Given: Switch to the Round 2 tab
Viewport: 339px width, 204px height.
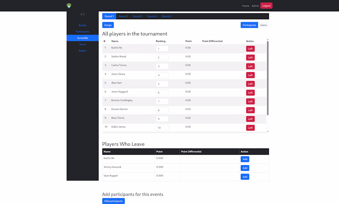Looking at the screenshot, I should pos(123,16).
